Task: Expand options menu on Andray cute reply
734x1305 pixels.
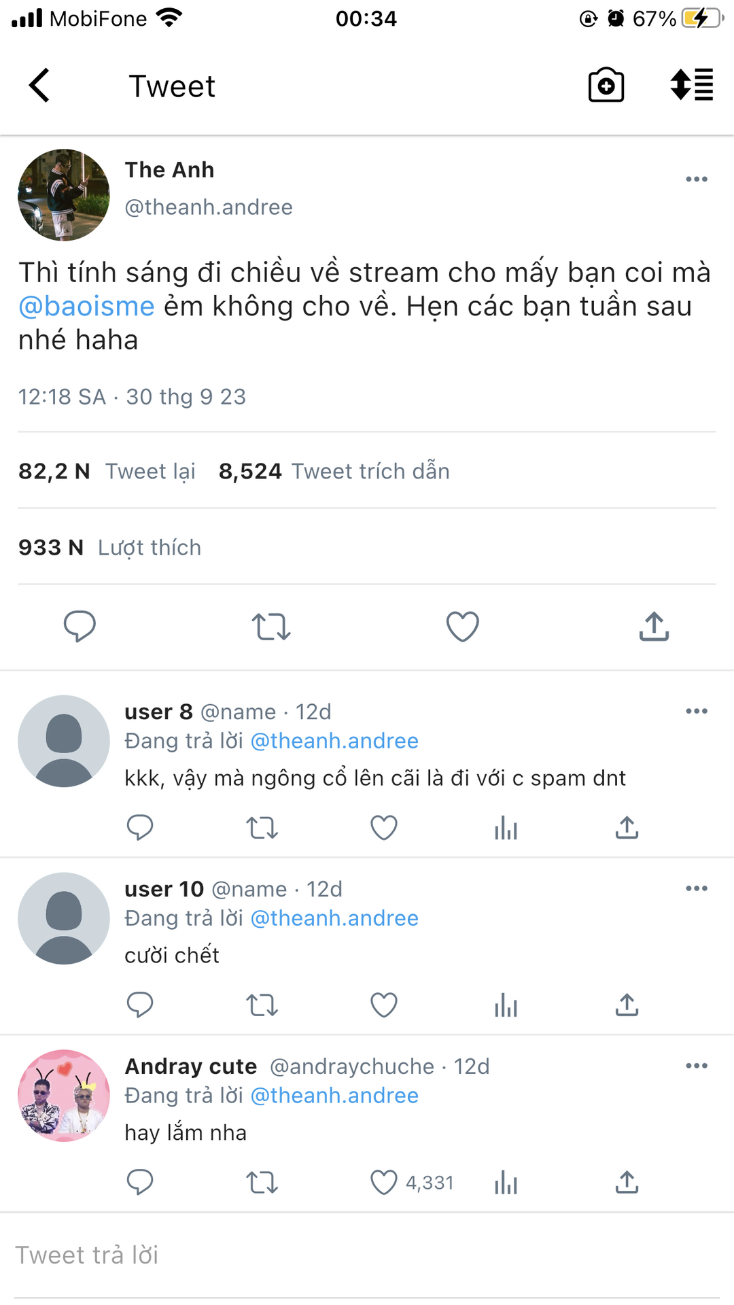Action: pyautogui.click(x=697, y=1066)
